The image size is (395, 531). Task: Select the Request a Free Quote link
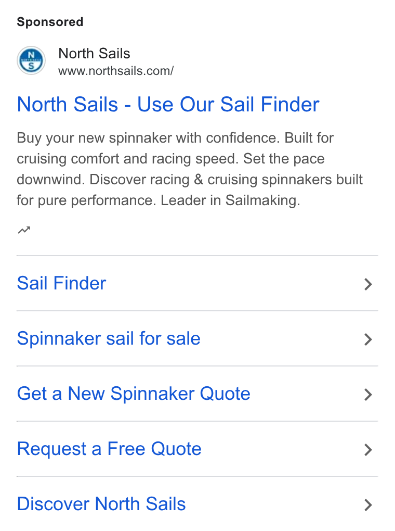click(x=109, y=449)
